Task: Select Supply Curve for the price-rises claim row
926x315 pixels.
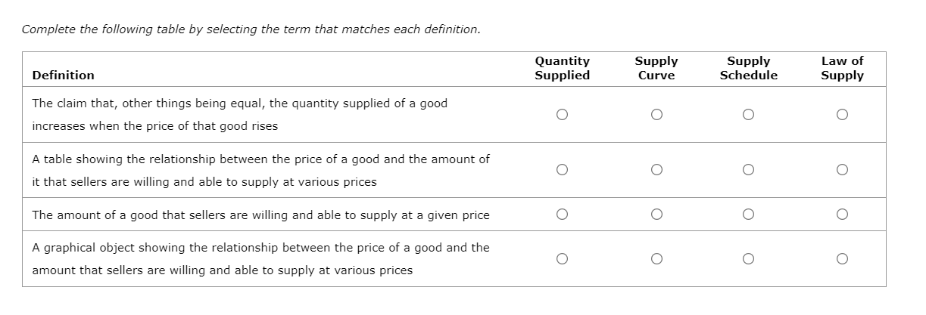Action: pyautogui.click(x=656, y=115)
